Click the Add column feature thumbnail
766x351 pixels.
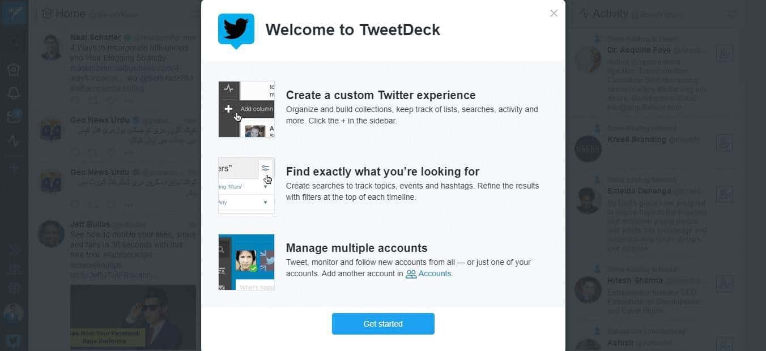pos(246,109)
